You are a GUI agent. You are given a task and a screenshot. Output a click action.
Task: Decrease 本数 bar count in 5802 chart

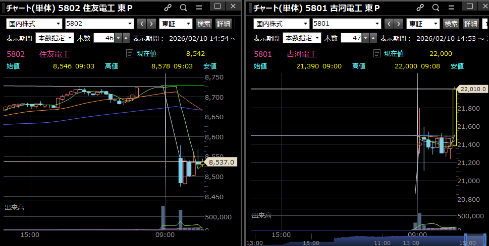click(x=118, y=38)
